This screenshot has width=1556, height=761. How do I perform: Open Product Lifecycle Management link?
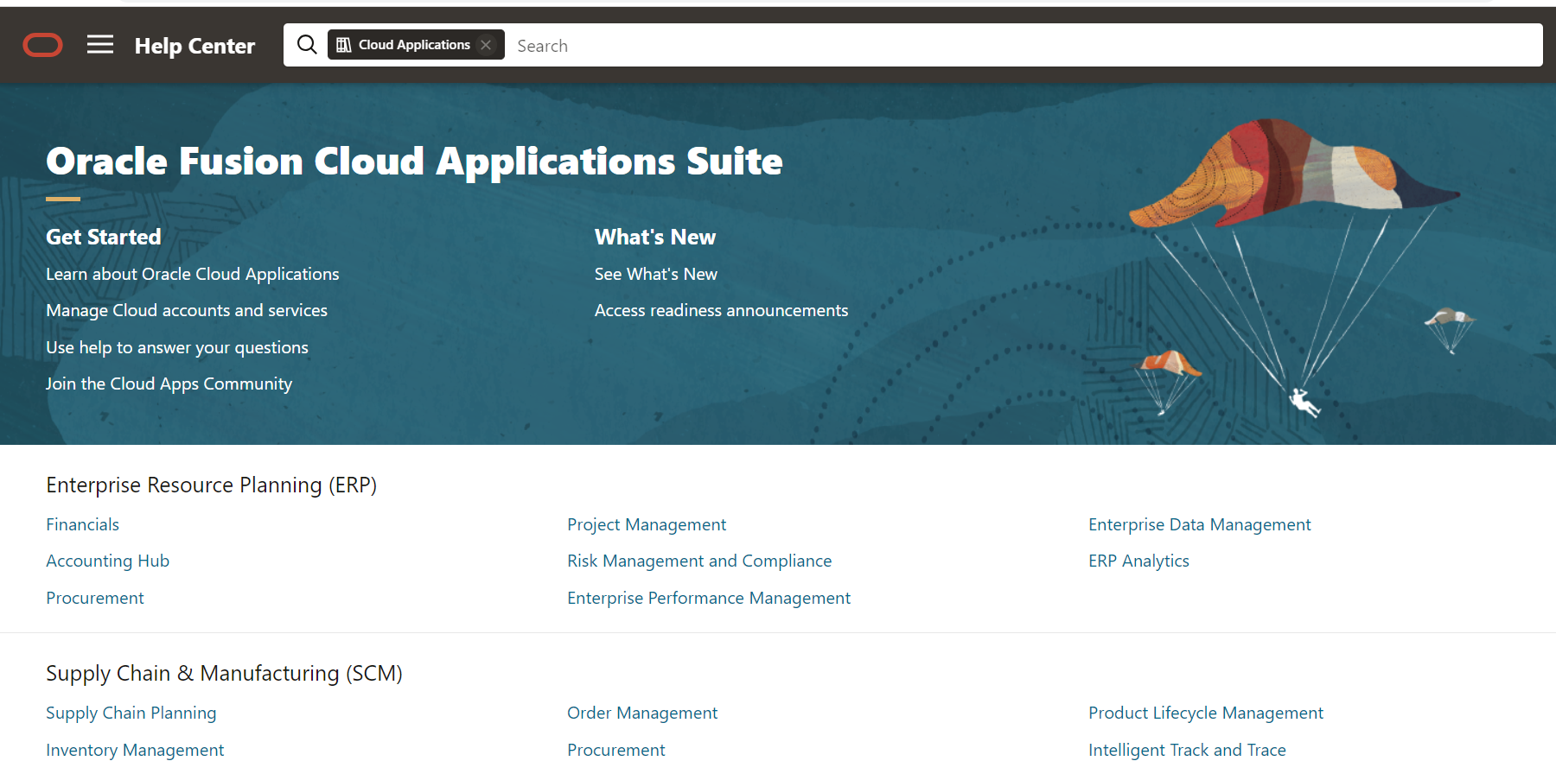pos(1206,713)
